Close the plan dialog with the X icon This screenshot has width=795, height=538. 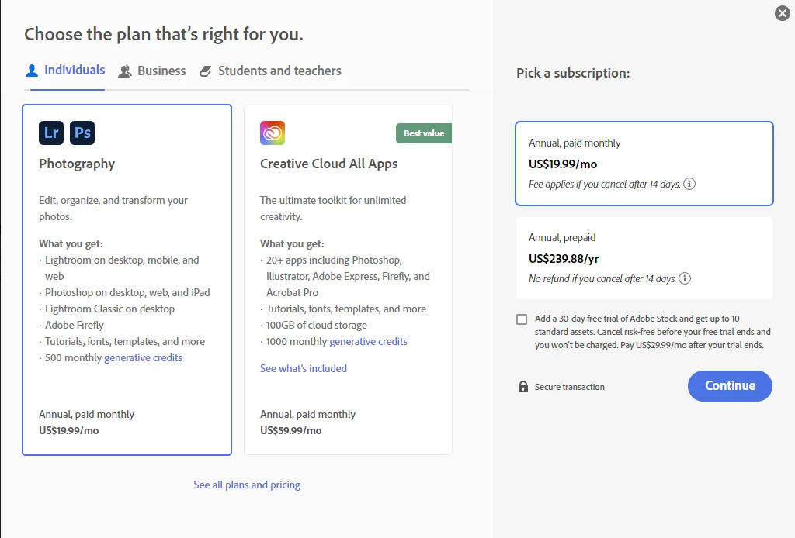[783, 13]
